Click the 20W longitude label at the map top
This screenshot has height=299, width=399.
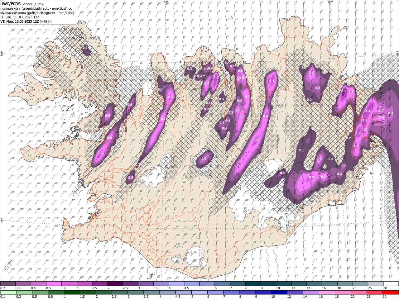tap(166, 2)
